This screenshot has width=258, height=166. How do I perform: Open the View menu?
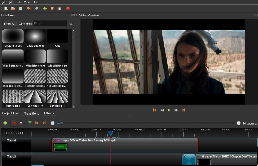27,2
